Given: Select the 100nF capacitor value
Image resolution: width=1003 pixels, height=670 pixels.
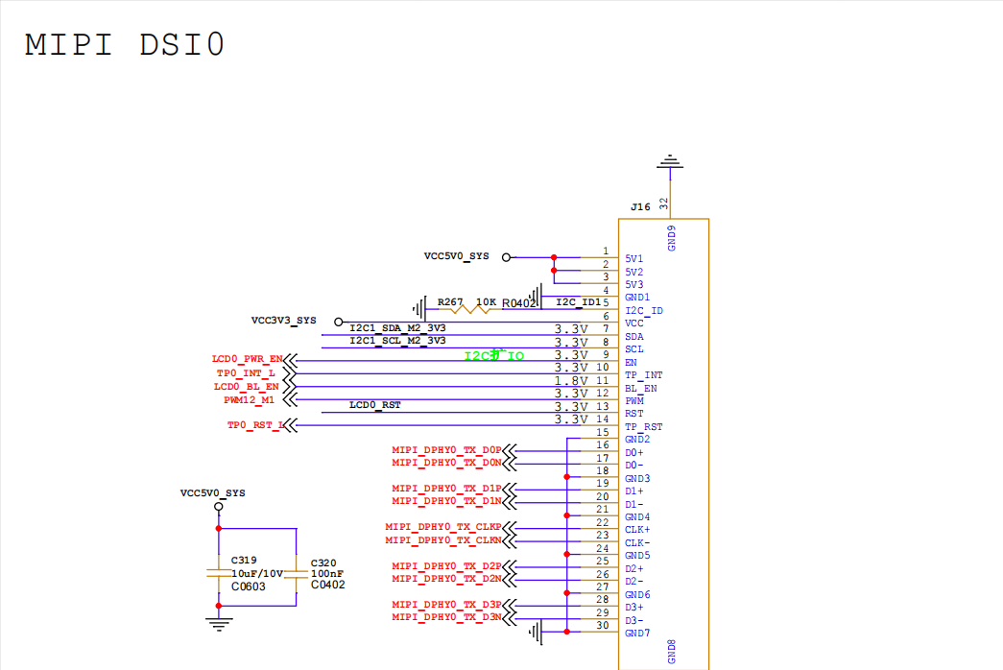Looking at the screenshot, I should 327,573.
